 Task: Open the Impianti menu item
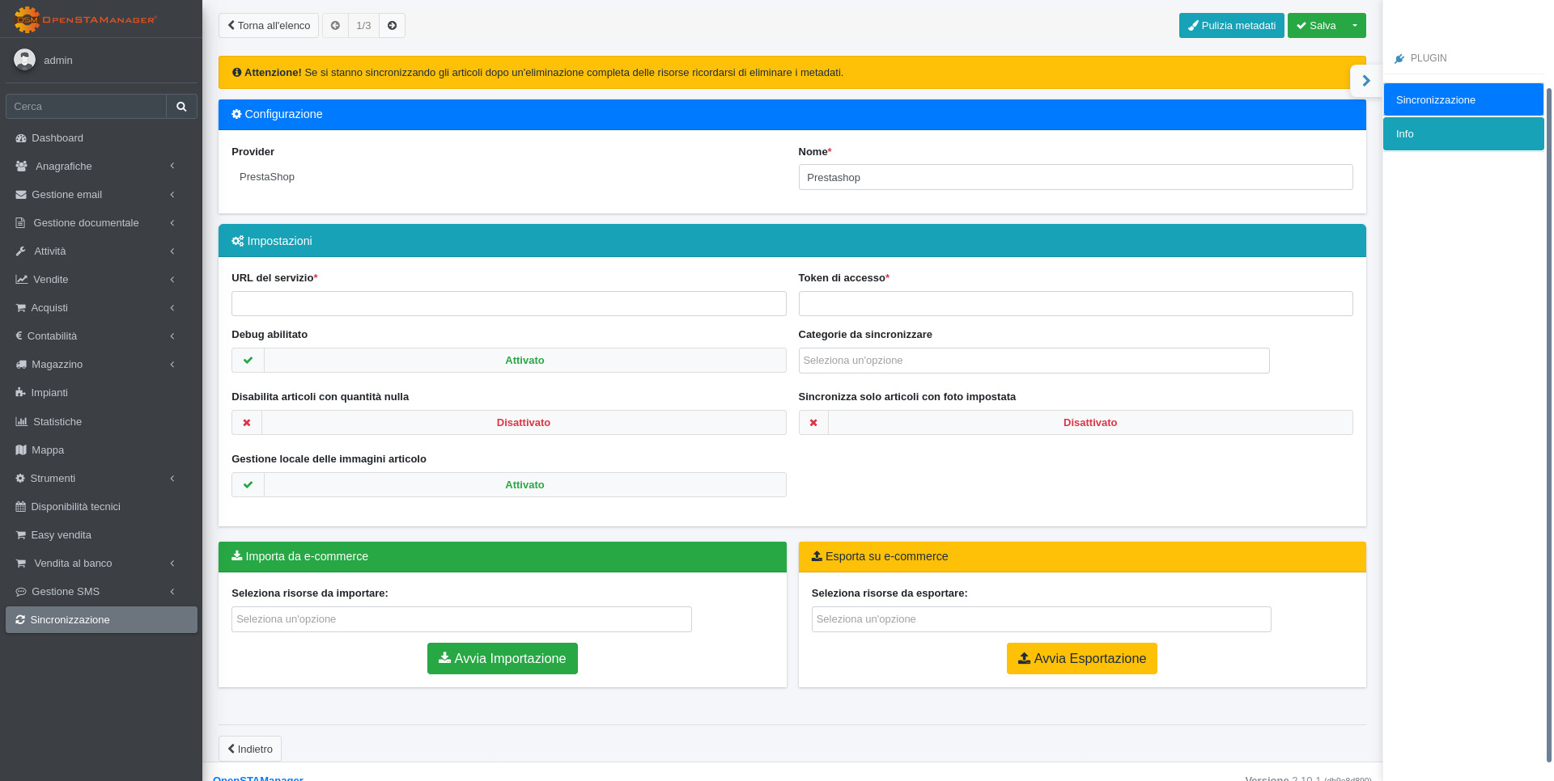[101, 393]
